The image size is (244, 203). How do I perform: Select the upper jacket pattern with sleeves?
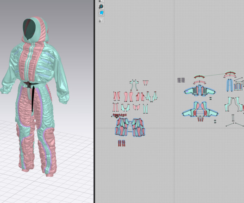coord(200,91)
